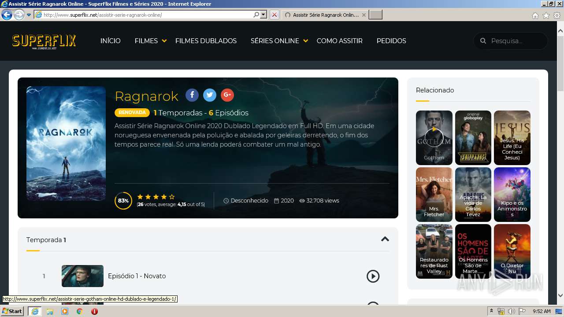Screen dimensions: 564x317
Task: Click the Ragnarok poster image
Action: click(x=66, y=144)
